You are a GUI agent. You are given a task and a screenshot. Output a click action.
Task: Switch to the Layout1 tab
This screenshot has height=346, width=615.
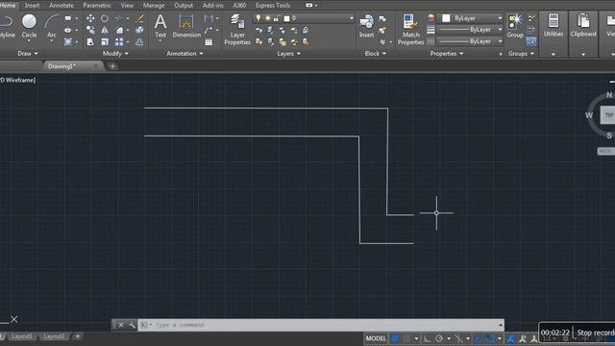pos(21,336)
